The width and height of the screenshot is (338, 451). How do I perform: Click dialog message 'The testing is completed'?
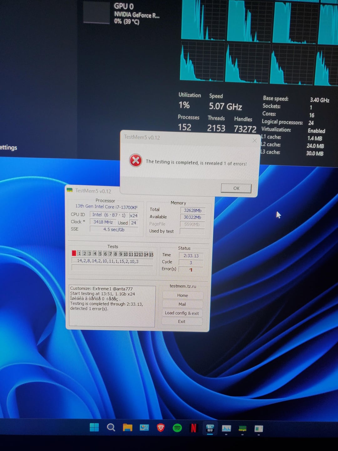pyautogui.click(x=196, y=163)
